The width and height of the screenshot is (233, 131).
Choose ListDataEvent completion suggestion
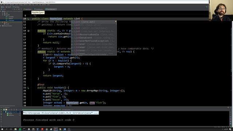pos(94,38)
